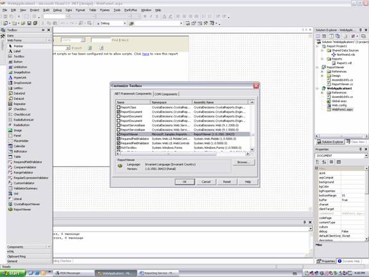Click the 'here' link to view report
Image resolution: width=369 pixels, height=277 pixels.
click(x=146, y=54)
